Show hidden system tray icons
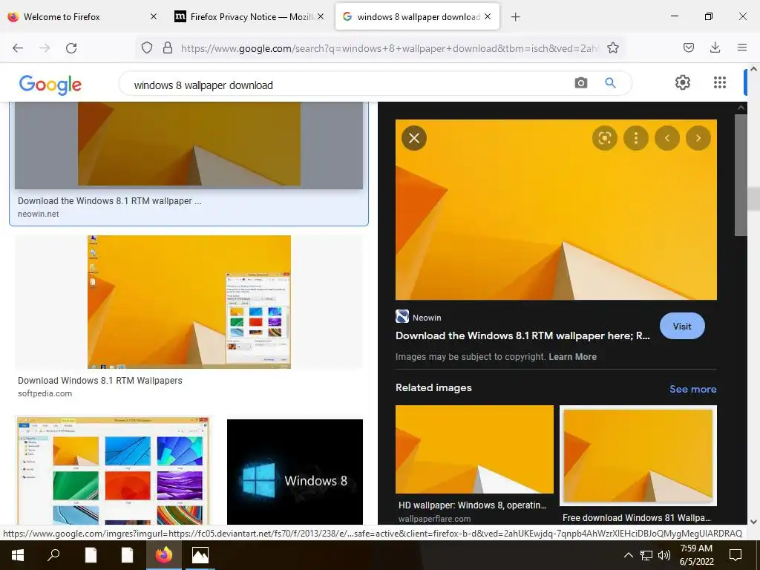760x570 pixels. pyautogui.click(x=628, y=555)
